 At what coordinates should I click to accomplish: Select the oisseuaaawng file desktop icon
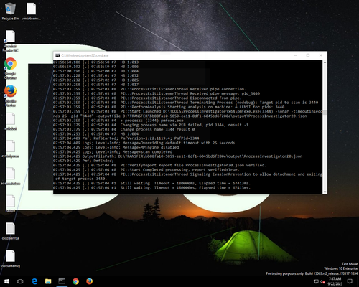pos(10,258)
